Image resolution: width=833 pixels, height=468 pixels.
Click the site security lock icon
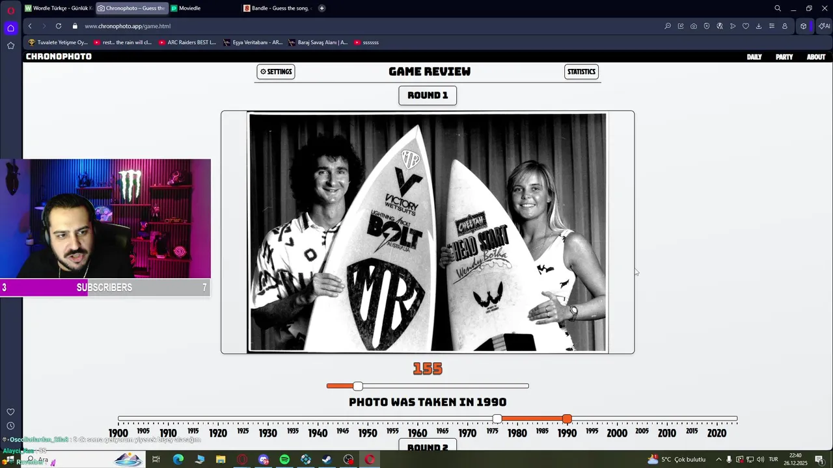[x=75, y=26]
